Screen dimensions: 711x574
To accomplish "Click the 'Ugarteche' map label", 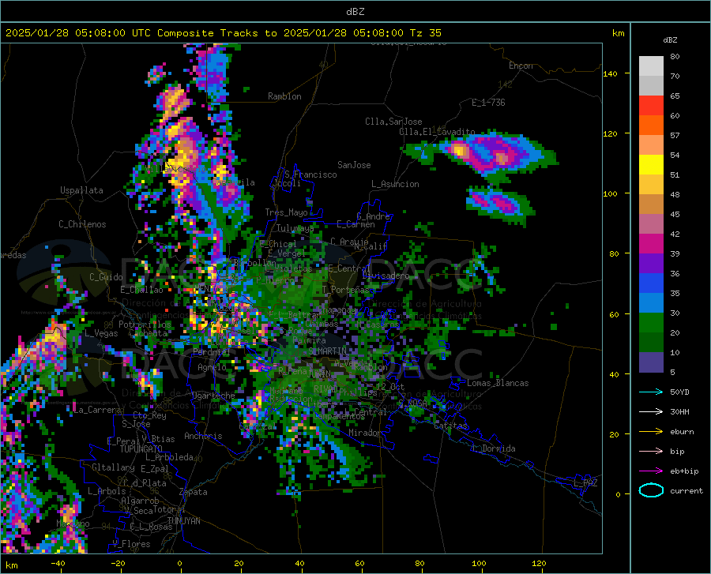I will (x=213, y=396).
